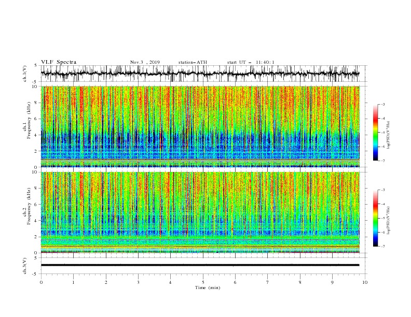This screenshot has height=317, width=411.
Task: Click the "ch.1(V)" waveform axis label
Action: [x=25, y=74]
